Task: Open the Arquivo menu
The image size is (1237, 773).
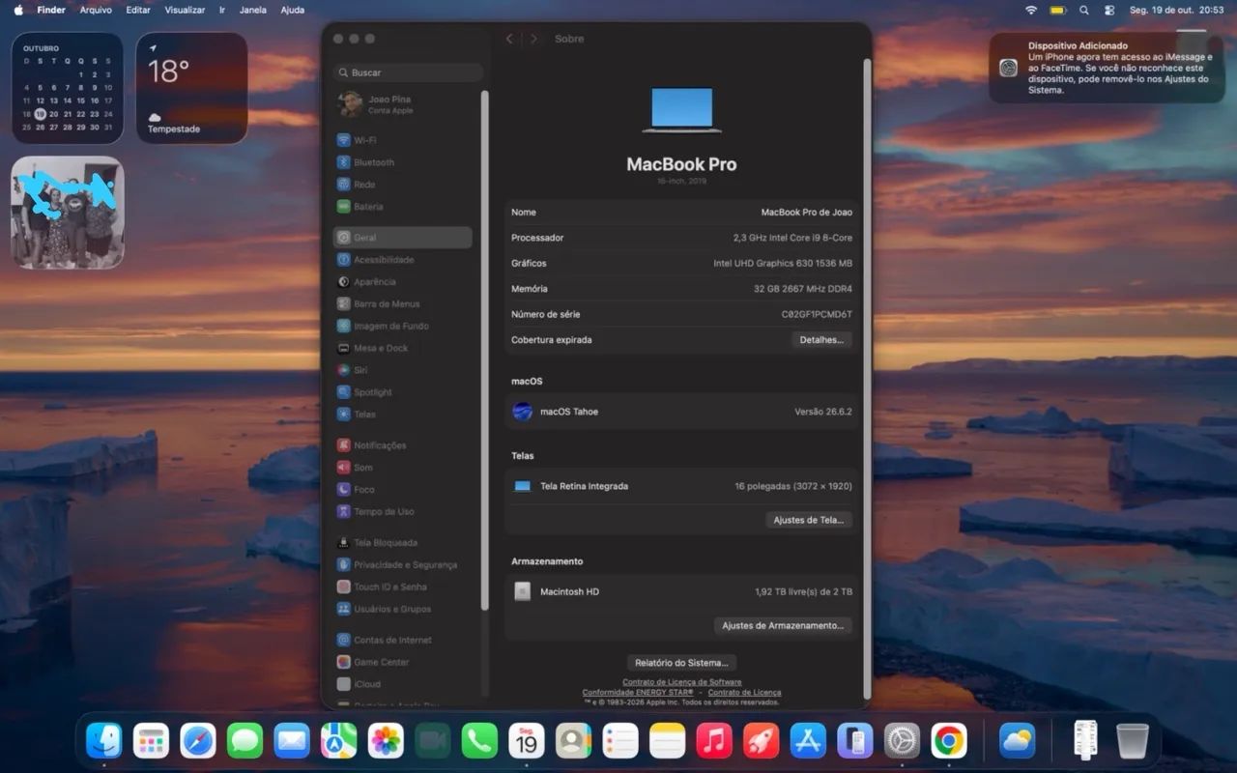Action: point(96,10)
